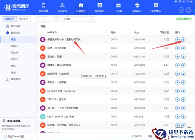The image size is (195, 140).
Task: Download the TFBOYS 明天见 ringtone
Action: (183, 99)
